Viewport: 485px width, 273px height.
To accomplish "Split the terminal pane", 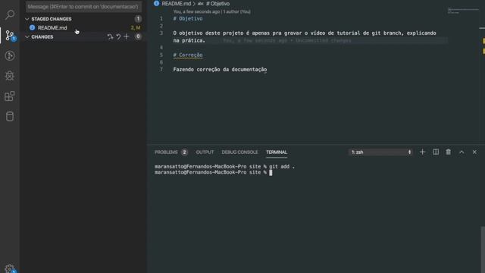I will point(436,152).
